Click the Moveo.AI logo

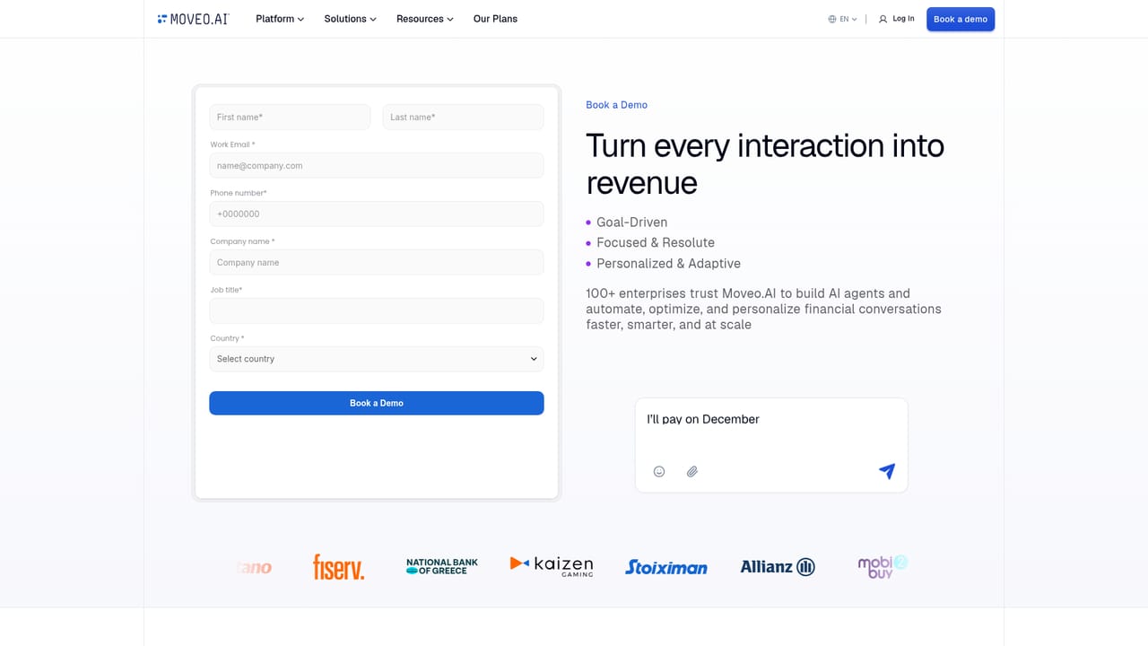point(193,19)
